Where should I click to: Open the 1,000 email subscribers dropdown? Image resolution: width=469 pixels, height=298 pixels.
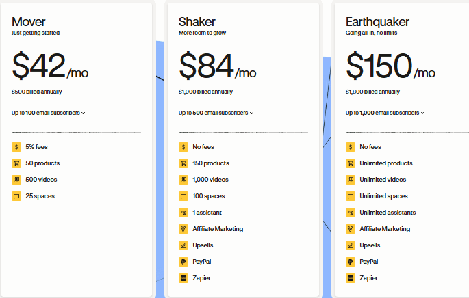[x=385, y=113]
